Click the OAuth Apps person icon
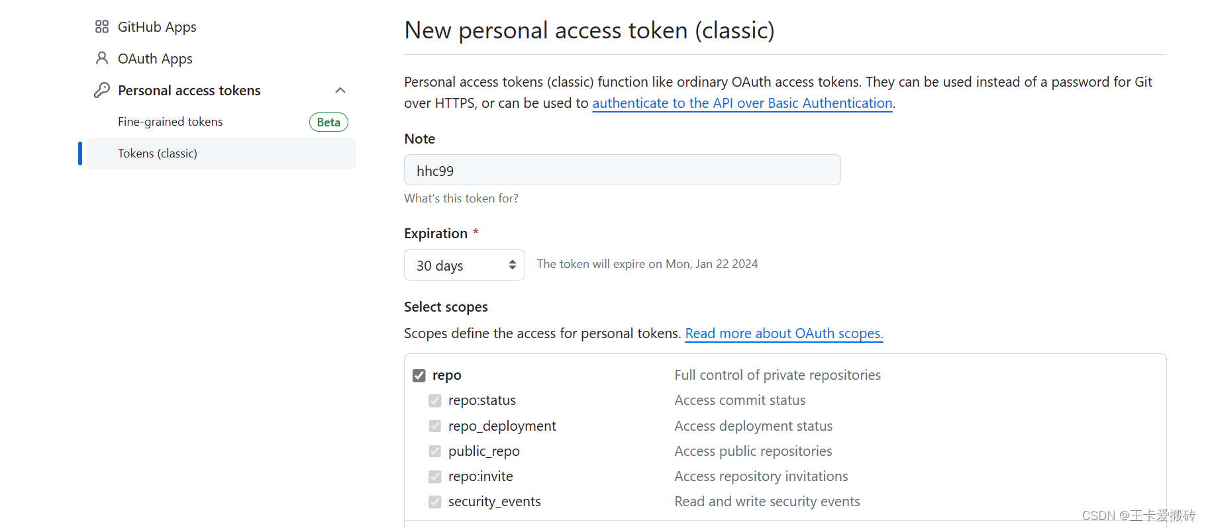Screen dimensions: 1206x528 [x=101, y=58]
